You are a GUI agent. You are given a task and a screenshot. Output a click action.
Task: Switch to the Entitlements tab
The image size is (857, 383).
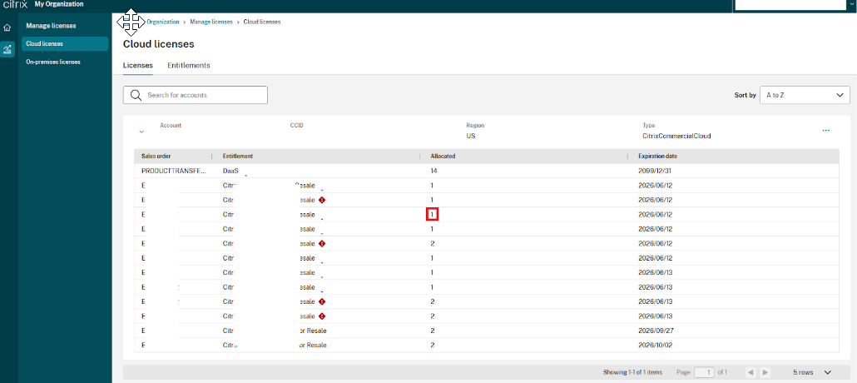pos(189,65)
